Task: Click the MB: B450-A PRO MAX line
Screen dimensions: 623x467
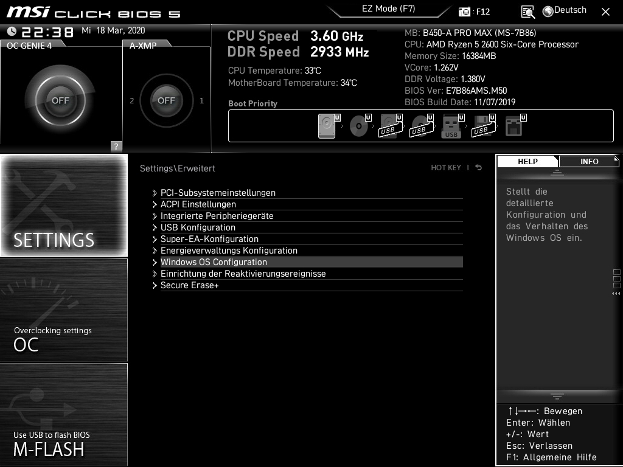Action: coord(470,33)
